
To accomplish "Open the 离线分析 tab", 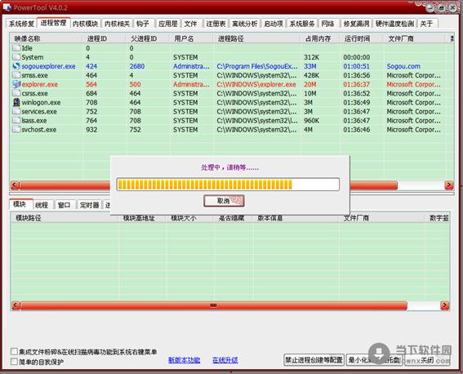I will (244, 24).
